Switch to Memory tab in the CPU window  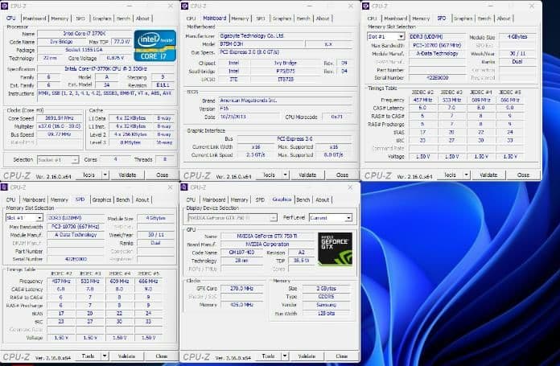[x=60, y=19]
